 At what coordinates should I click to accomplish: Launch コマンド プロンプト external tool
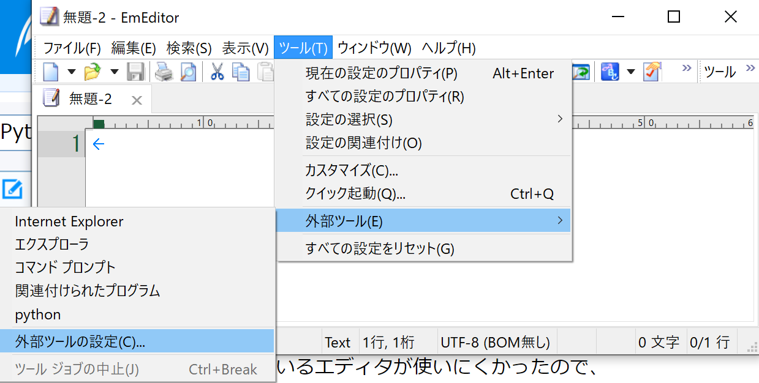[137, 267]
